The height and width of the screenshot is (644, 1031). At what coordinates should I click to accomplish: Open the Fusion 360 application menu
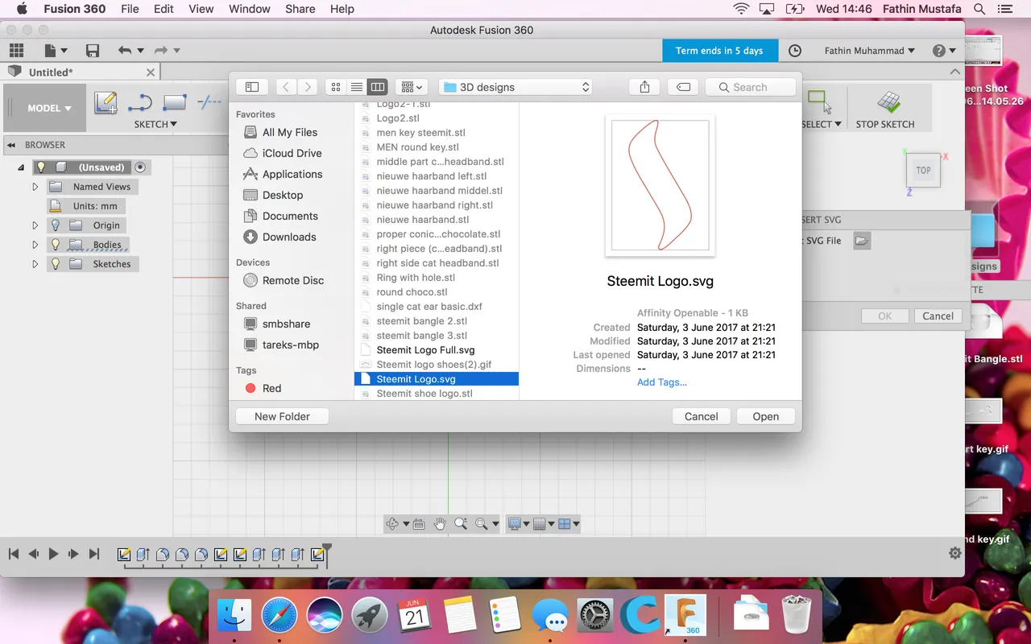[74, 9]
